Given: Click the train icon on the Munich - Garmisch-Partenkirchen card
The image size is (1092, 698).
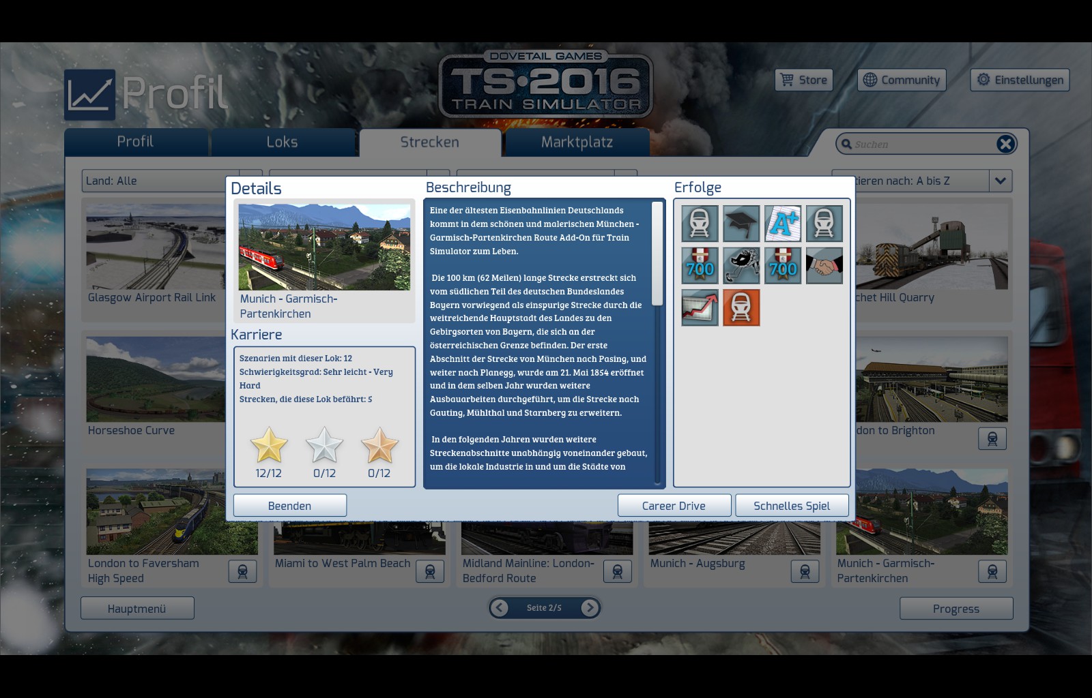Looking at the screenshot, I should point(992,571).
